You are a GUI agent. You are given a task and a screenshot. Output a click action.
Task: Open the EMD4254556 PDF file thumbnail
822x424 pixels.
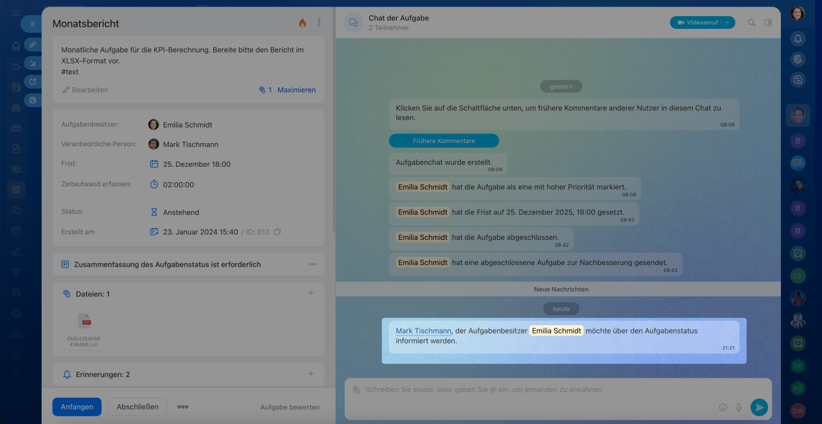[83, 328]
